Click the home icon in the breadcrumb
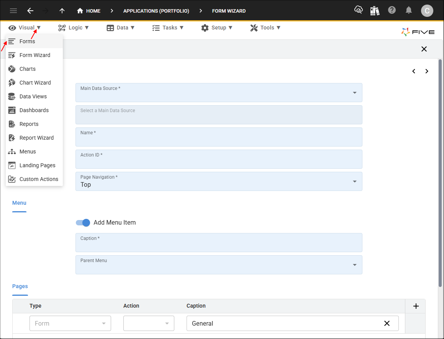Viewport: 444px width, 339px height. [80, 11]
